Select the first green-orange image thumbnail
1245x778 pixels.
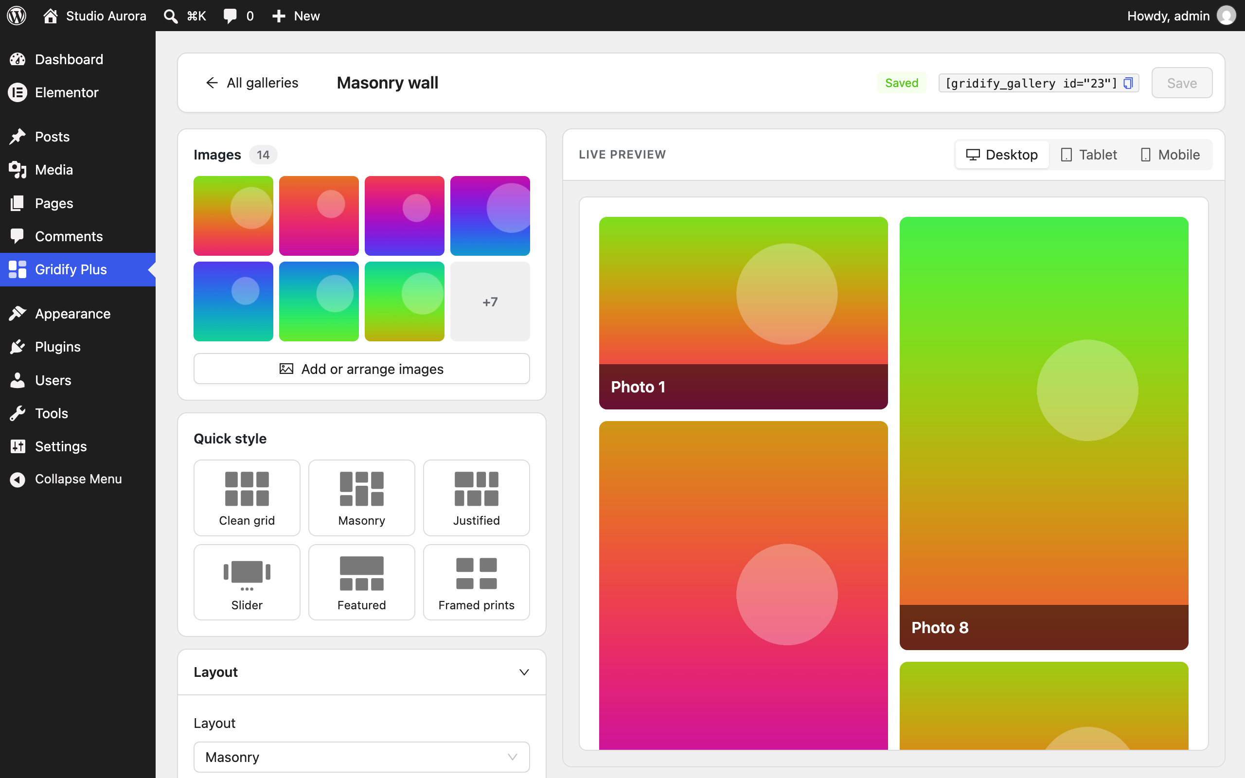[x=233, y=215]
